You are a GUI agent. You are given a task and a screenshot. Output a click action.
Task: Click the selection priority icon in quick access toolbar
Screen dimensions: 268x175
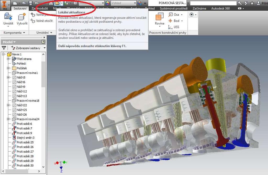click(66, 3)
